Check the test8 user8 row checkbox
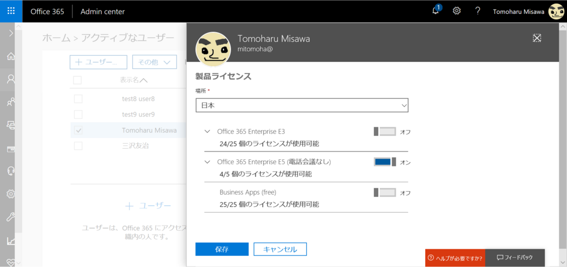Screen dimensions: 567x267 (x=78, y=99)
